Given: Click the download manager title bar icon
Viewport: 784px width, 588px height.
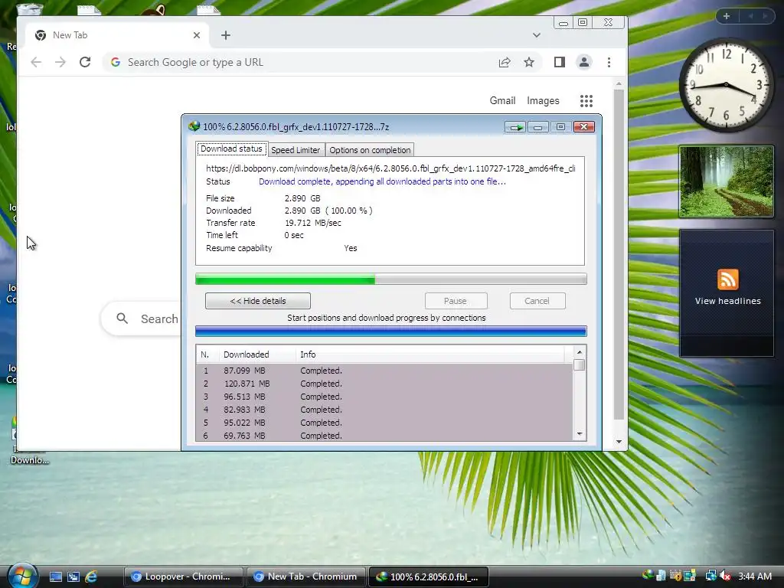Looking at the screenshot, I should pos(194,126).
